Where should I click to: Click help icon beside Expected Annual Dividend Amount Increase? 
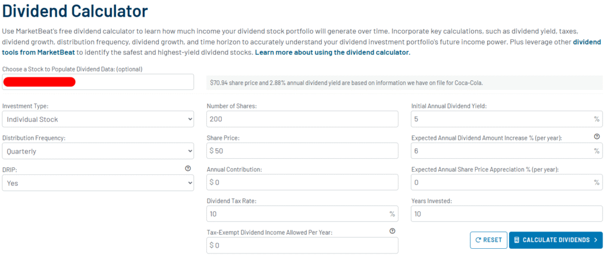[x=597, y=136]
